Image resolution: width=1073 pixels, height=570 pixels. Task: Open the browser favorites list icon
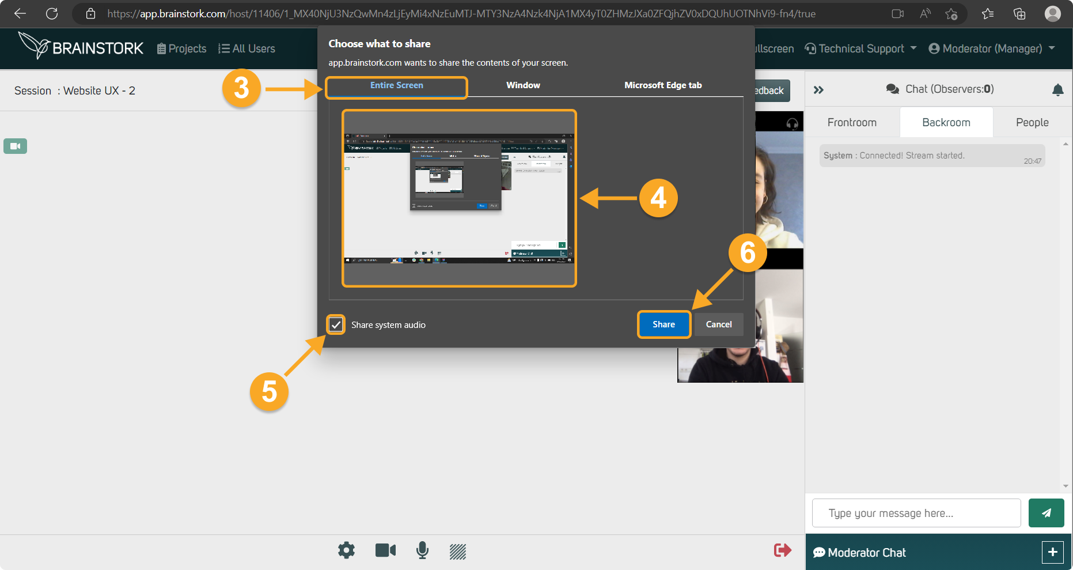tap(988, 14)
